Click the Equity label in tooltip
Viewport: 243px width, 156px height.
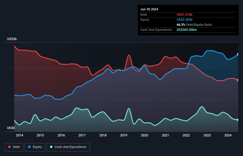click(x=145, y=20)
